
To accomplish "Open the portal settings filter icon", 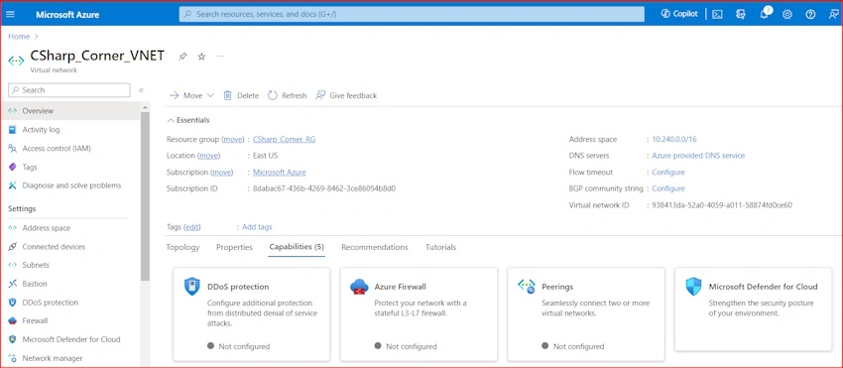I will point(741,15).
